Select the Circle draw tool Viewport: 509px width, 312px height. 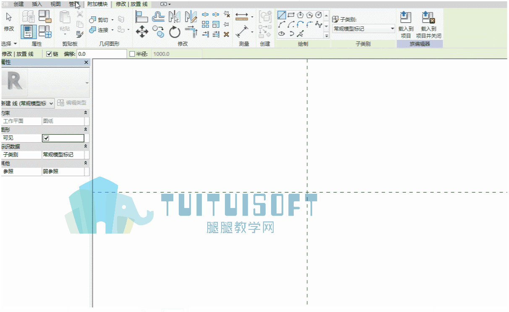coord(318,16)
